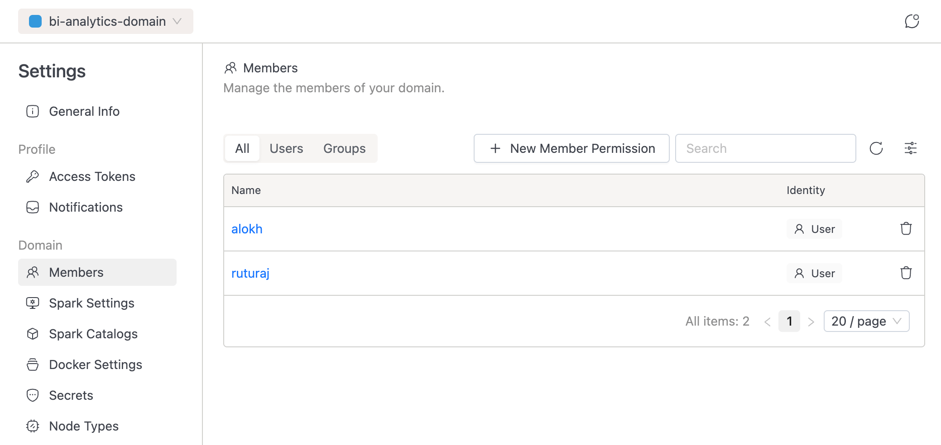Switch to the Groups tab
The height and width of the screenshot is (445, 941).
pyautogui.click(x=344, y=148)
